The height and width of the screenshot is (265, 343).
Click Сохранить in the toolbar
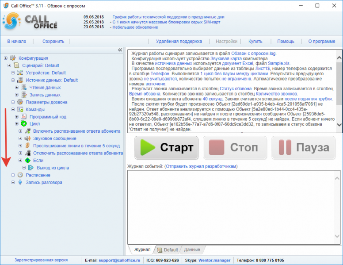click(x=53, y=42)
